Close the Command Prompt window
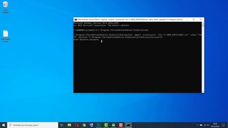The image size is (228, 128). pyautogui.click(x=201, y=20)
